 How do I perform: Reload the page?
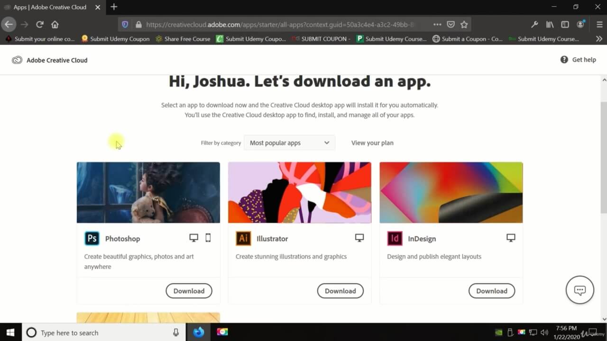point(40,24)
